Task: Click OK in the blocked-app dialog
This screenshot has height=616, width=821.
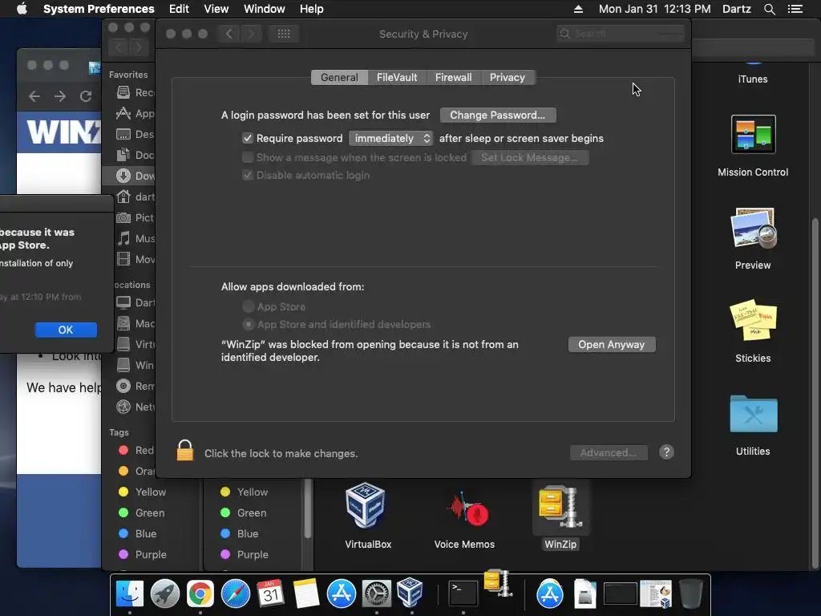Action: (66, 330)
